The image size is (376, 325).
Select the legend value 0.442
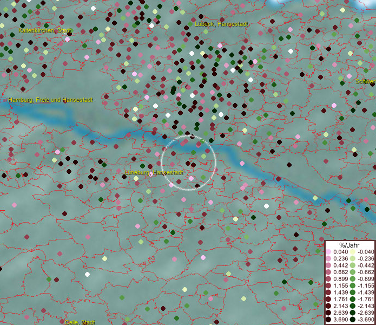pyautogui.click(x=341, y=265)
